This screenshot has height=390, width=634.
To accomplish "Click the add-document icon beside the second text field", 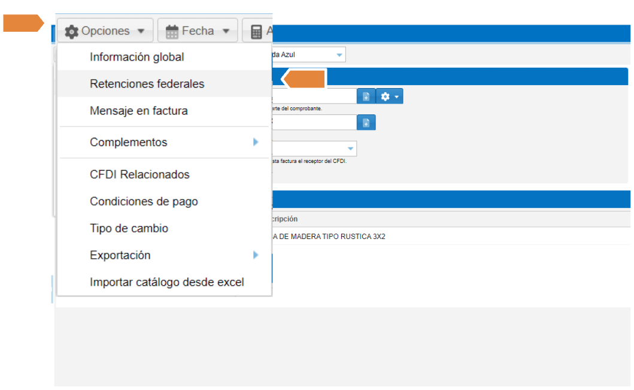I will coord(366,123).
